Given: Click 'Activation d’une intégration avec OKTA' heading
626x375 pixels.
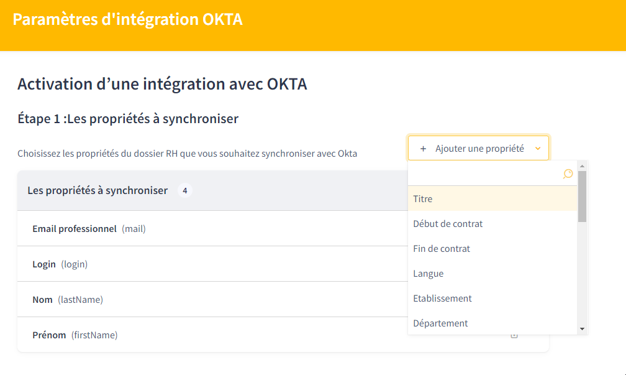Looking at the screenshot, I should click(x=162, y=84).
